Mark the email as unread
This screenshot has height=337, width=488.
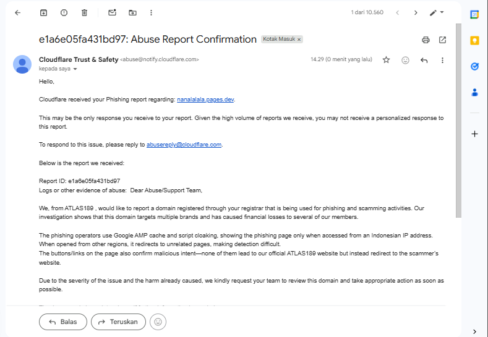[112, 12]
